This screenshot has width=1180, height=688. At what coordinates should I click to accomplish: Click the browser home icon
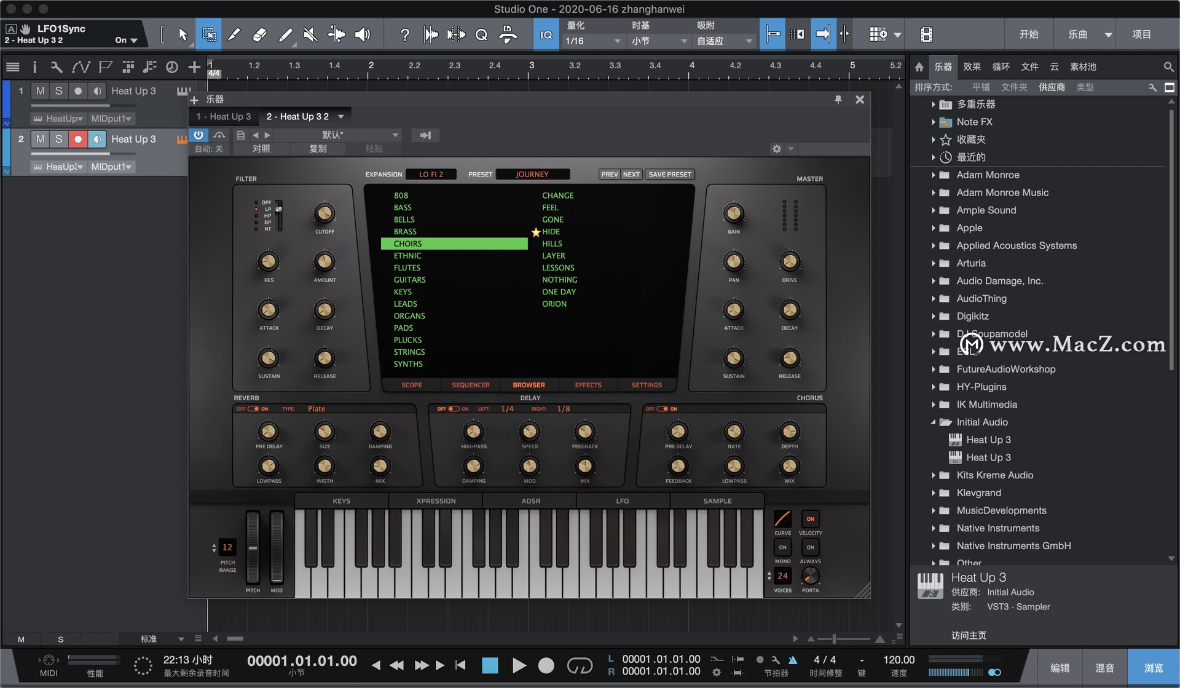click(919, 67)
